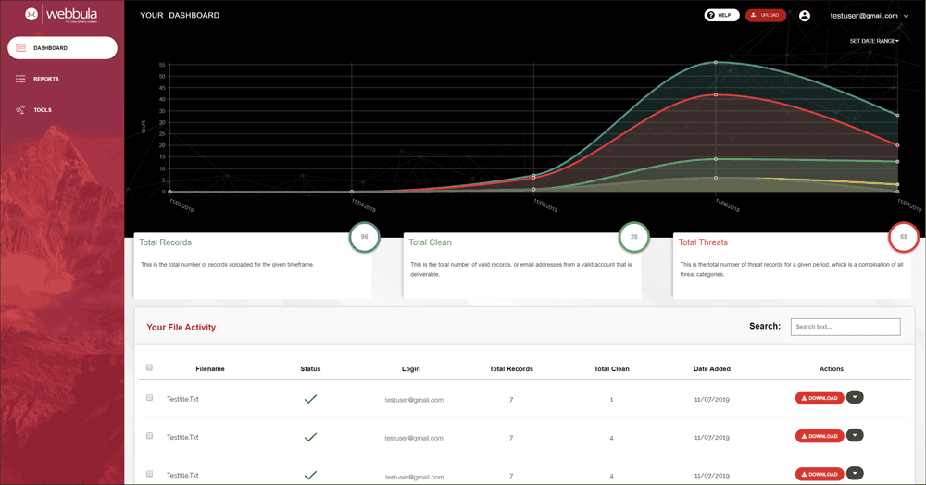Click the peak data point on the teal line
This screenshot has height=485, width=926.
click(716, 62)
